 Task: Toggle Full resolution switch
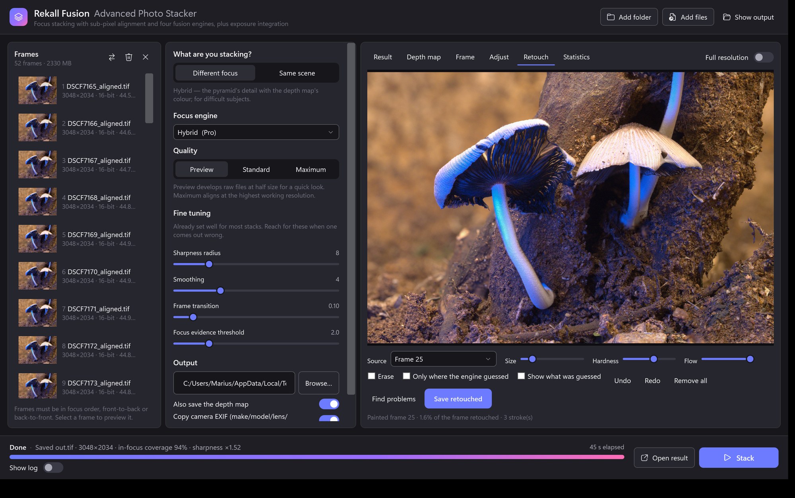[x=764, y=57]
